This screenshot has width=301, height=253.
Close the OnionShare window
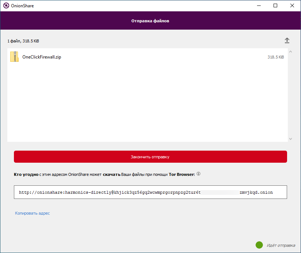[292, 5]
